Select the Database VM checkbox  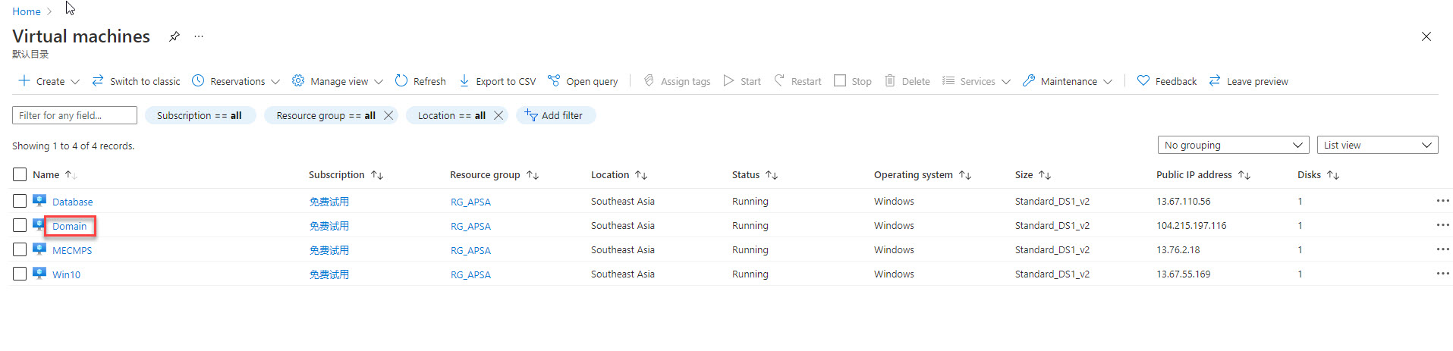coord(20,201)
